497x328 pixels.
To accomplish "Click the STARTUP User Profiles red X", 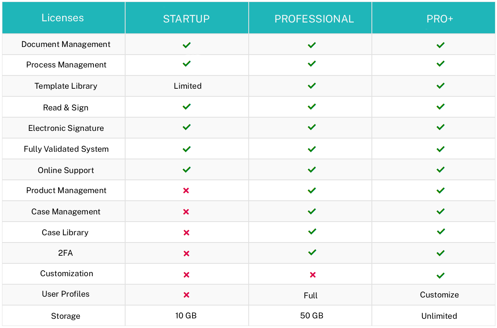I will 186,295.
